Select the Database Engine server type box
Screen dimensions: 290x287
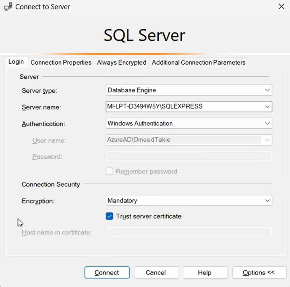pos(189,90)
